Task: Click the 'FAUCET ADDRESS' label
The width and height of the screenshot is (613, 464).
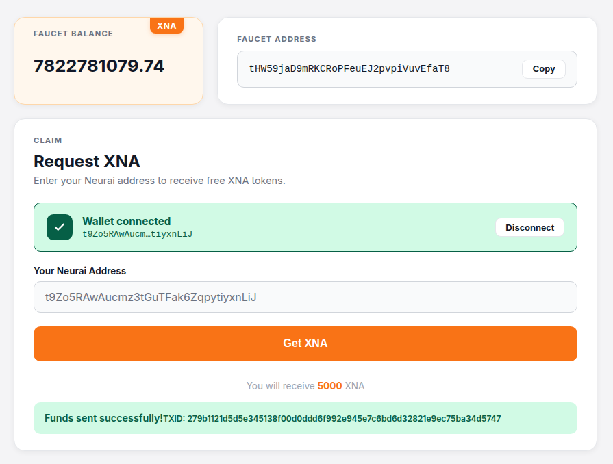Action: click(x=277, y=39)
